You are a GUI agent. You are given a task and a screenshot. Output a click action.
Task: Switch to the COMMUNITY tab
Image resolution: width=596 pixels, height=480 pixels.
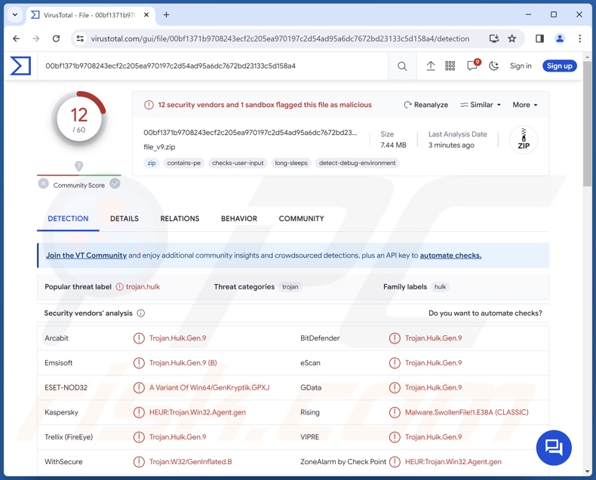coord(302,219)
